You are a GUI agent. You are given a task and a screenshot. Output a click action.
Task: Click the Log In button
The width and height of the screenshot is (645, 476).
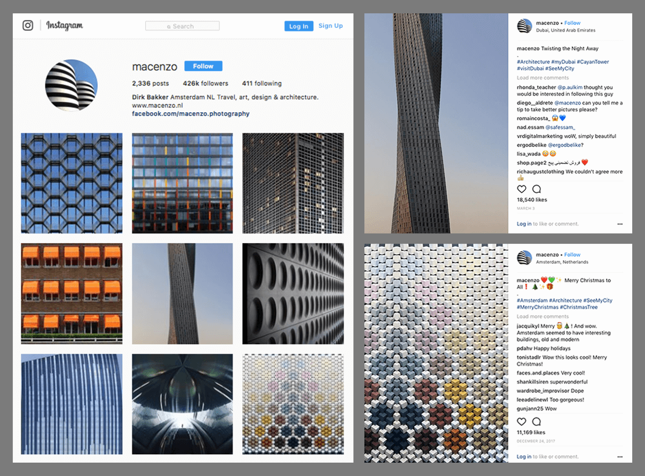tap(299, 26)
